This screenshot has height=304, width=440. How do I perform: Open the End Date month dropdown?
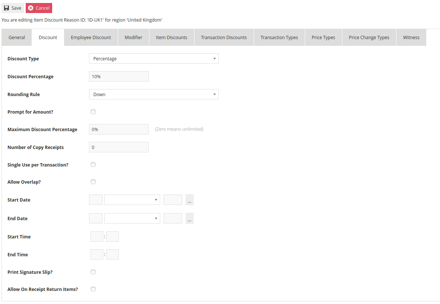[132, 218]
